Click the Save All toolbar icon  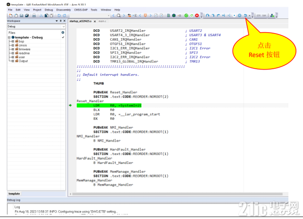27,15
